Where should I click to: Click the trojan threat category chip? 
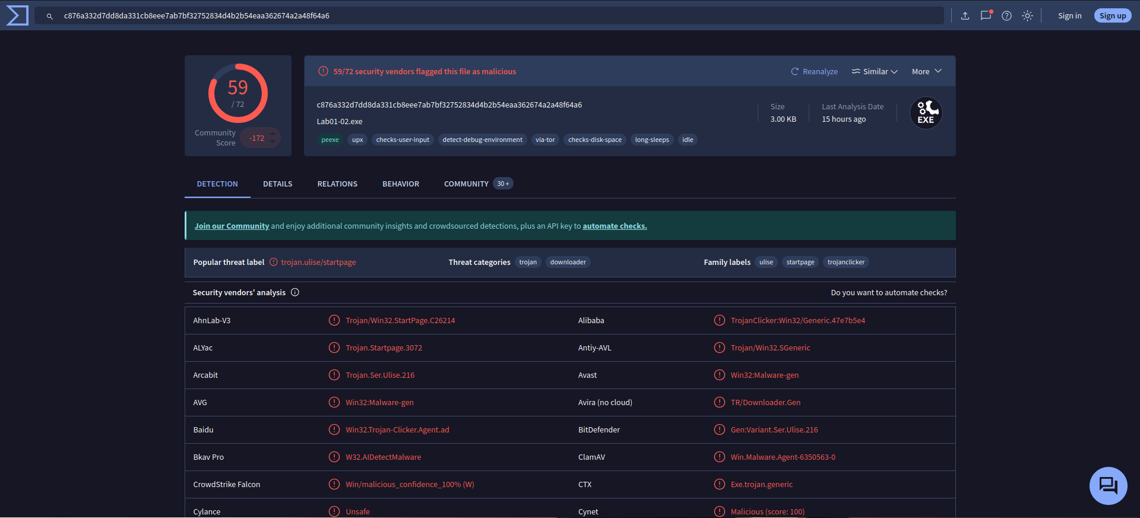(x=528, y=262)
